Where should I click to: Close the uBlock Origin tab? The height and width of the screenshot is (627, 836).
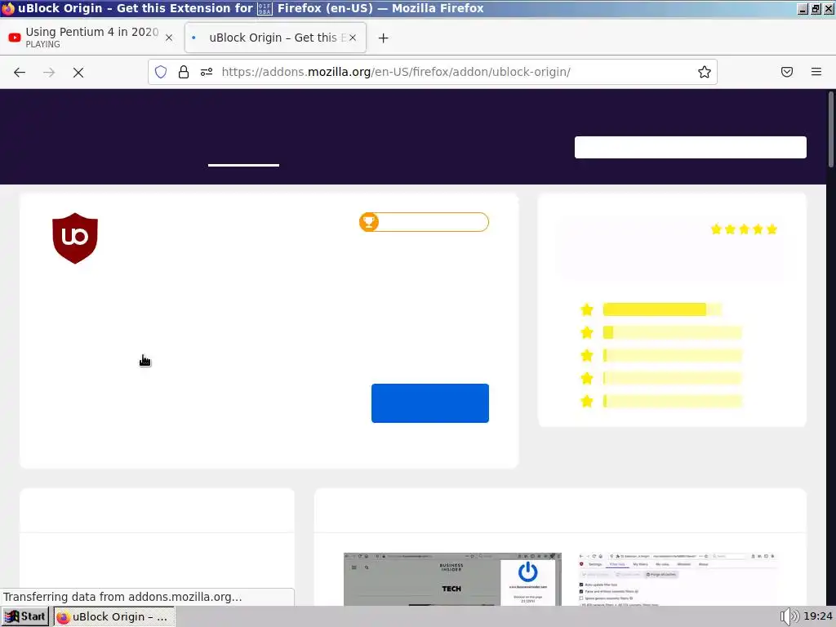click(x=353, y=38)
